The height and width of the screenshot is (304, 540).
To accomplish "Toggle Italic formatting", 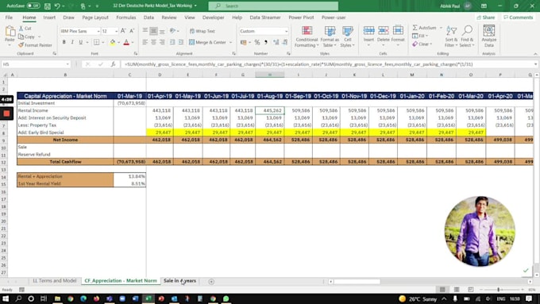I will pos(72,42).
